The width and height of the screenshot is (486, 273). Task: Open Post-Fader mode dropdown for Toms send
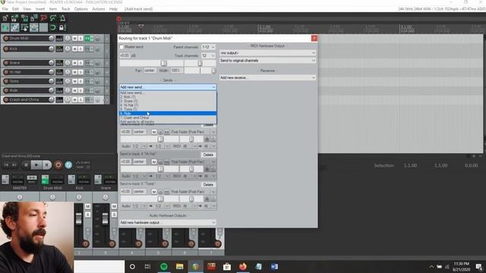point(193,192)
